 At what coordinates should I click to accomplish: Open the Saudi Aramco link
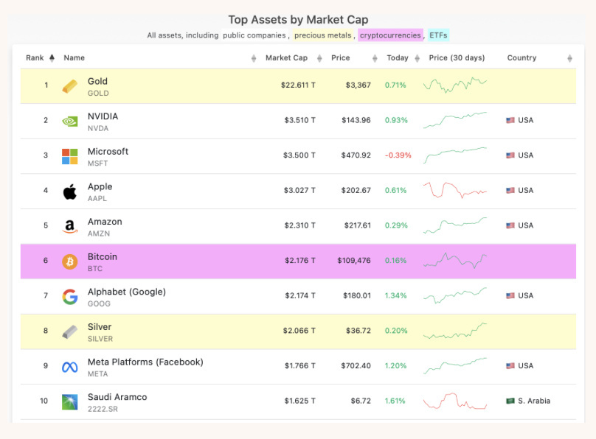(117, 397)
